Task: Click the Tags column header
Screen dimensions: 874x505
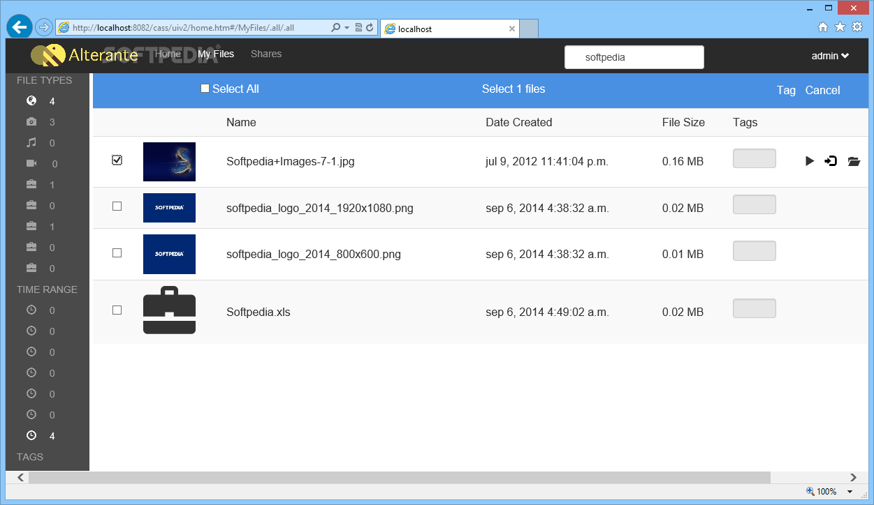Action: pyautogui.click(x=745, y=122)
